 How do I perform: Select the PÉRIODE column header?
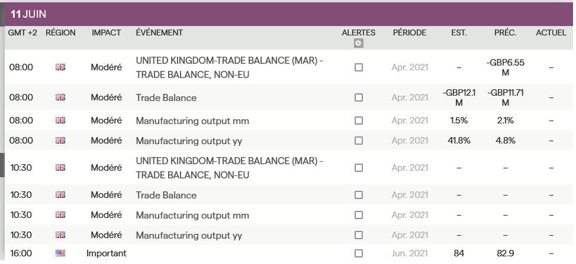pyautogui.click(x=409, y=32)
